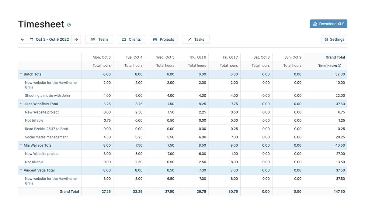This screenshot has height=218, width=365.
Task: Open the Social media management entry
Action: 46,137
